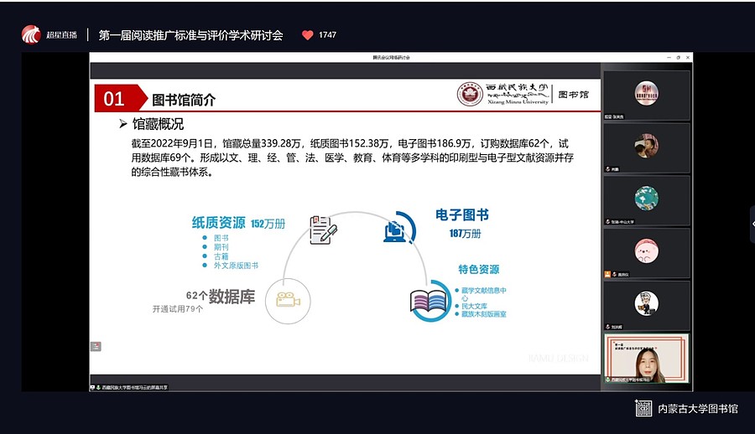
Task: Click the 187万册 figure
Action: [465, 234]
